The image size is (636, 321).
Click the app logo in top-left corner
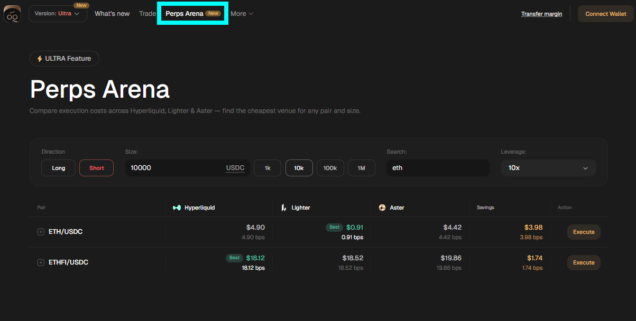pyautogui.click(x=12, y=14)
